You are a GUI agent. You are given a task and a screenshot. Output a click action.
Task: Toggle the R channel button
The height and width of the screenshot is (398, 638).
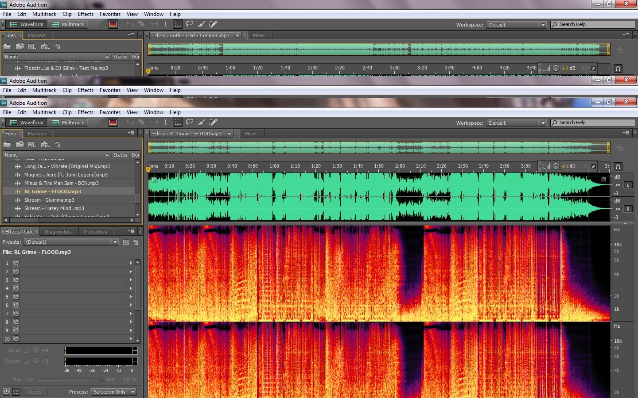628,209
